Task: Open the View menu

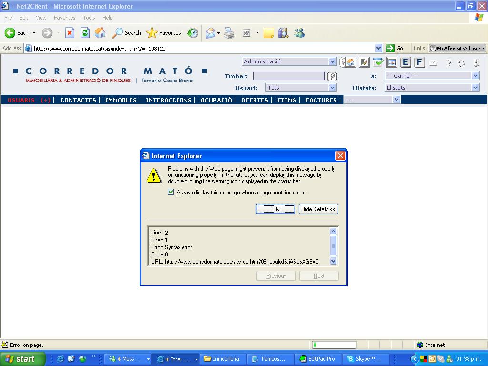Action: [x=41, y=18]
